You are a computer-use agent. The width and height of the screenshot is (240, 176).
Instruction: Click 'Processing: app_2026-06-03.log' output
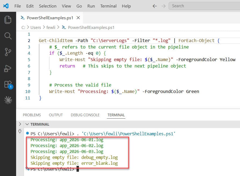coord(67,152)
